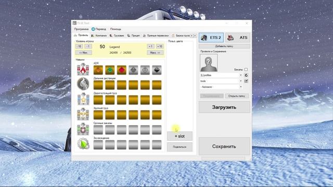
Task: Set Хрупкий груз skill to level five
Action: (x=145, y=115)
